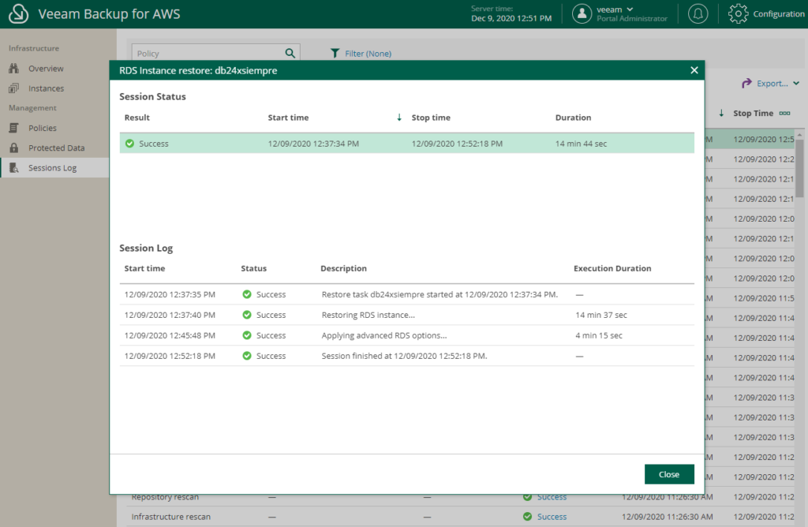Click '14 min 37 sec' execution duration
This screenshot has height=527, width=808.
[600, 315]
